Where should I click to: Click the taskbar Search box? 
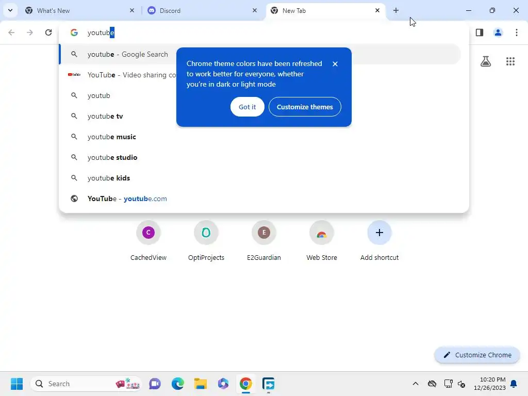point(86,384)
